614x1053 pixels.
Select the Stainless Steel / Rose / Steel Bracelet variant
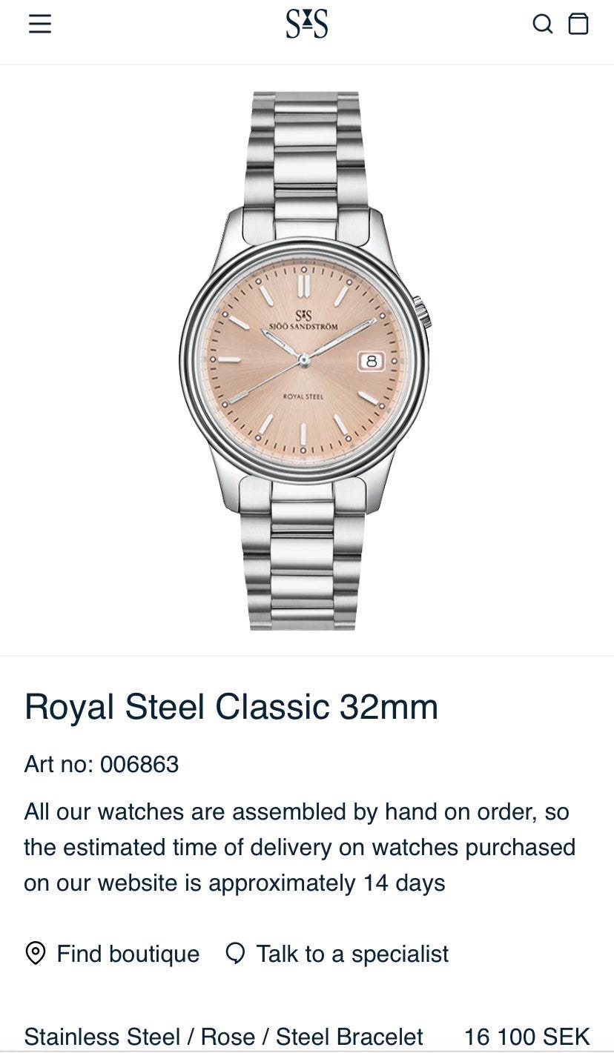point(224,1037)
